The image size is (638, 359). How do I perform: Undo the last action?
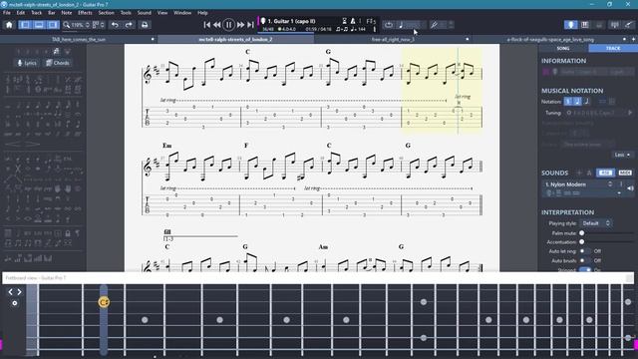click(116, 25)
